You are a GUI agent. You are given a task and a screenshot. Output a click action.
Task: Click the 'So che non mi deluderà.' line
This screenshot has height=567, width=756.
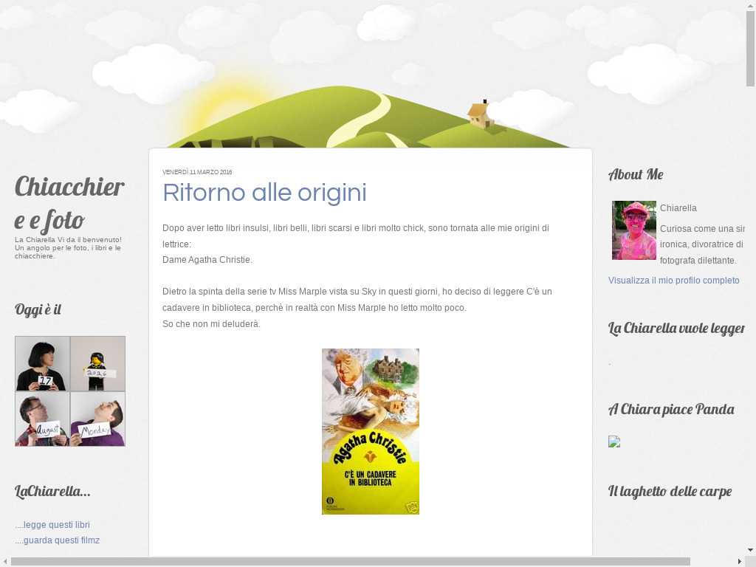(x=211, y=324)
